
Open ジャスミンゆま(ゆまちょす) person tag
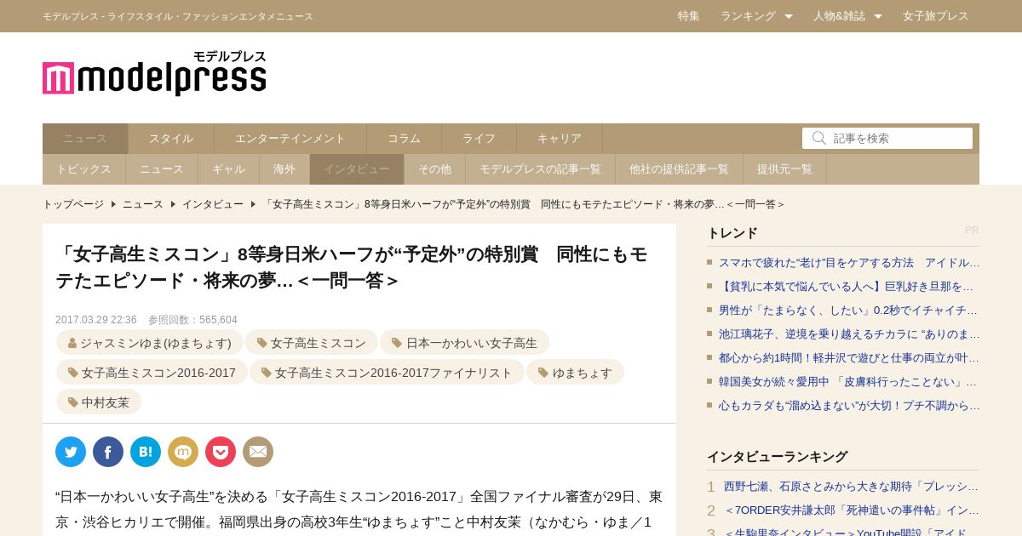click(x=150, y=343)
